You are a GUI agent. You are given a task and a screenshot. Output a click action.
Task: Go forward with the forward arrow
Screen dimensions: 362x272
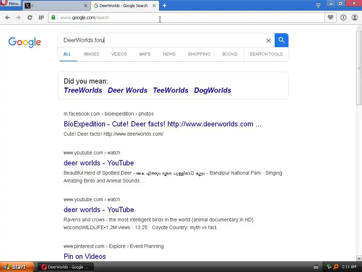click(18, 18)
